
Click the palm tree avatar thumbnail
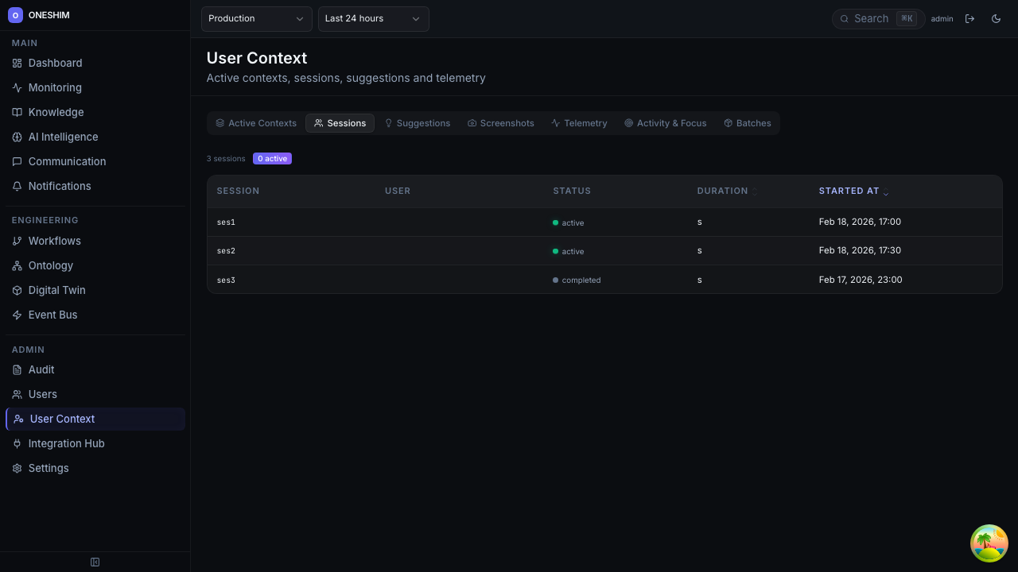coord(989,543)
